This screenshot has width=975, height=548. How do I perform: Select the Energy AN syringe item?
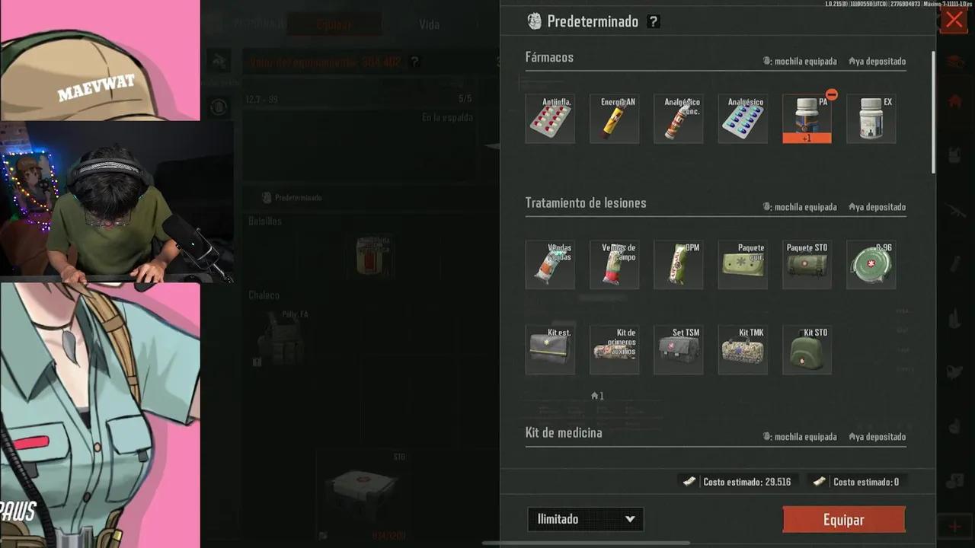tap(614, 119)
